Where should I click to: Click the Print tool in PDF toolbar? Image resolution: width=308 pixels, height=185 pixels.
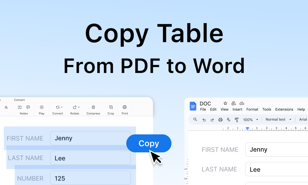(x=125, y=109)
